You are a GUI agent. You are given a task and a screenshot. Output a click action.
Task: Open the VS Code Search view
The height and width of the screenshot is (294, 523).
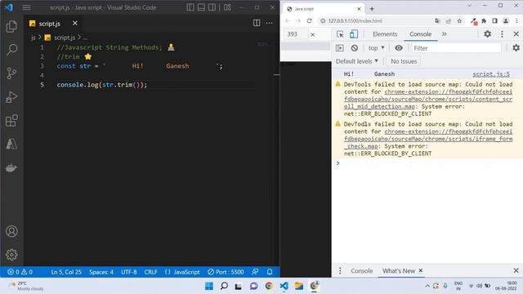click(x=11, y=50)
